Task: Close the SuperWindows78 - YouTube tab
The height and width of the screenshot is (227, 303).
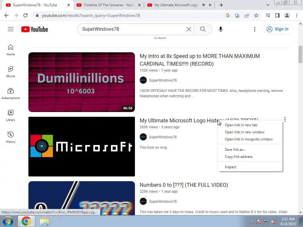Action: click(x=69, y=5)
